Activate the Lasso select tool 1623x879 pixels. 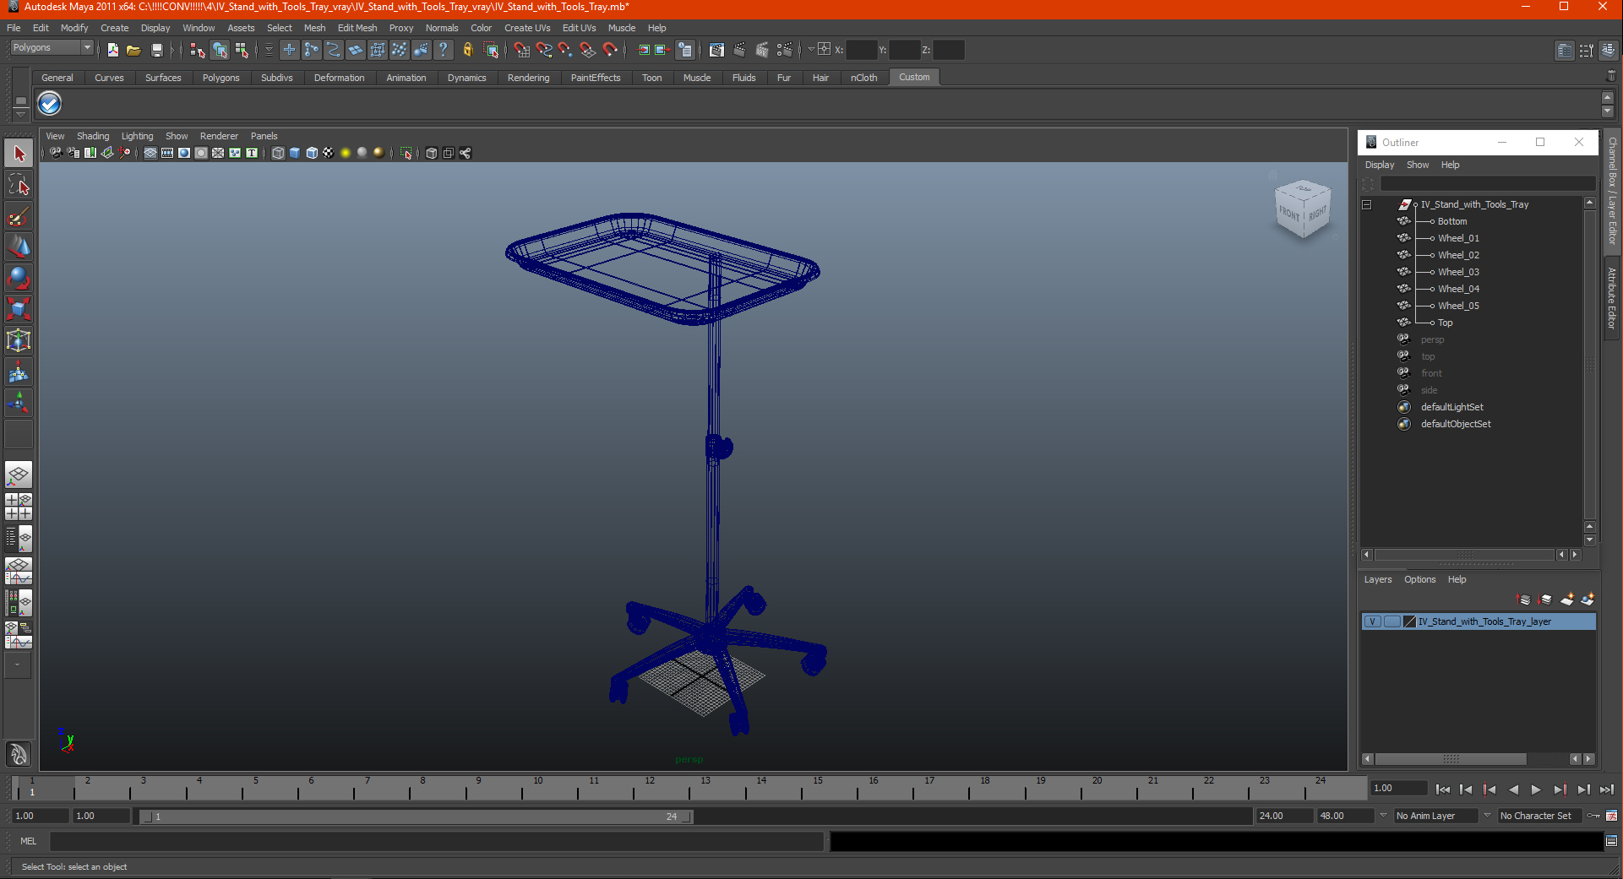19,185
